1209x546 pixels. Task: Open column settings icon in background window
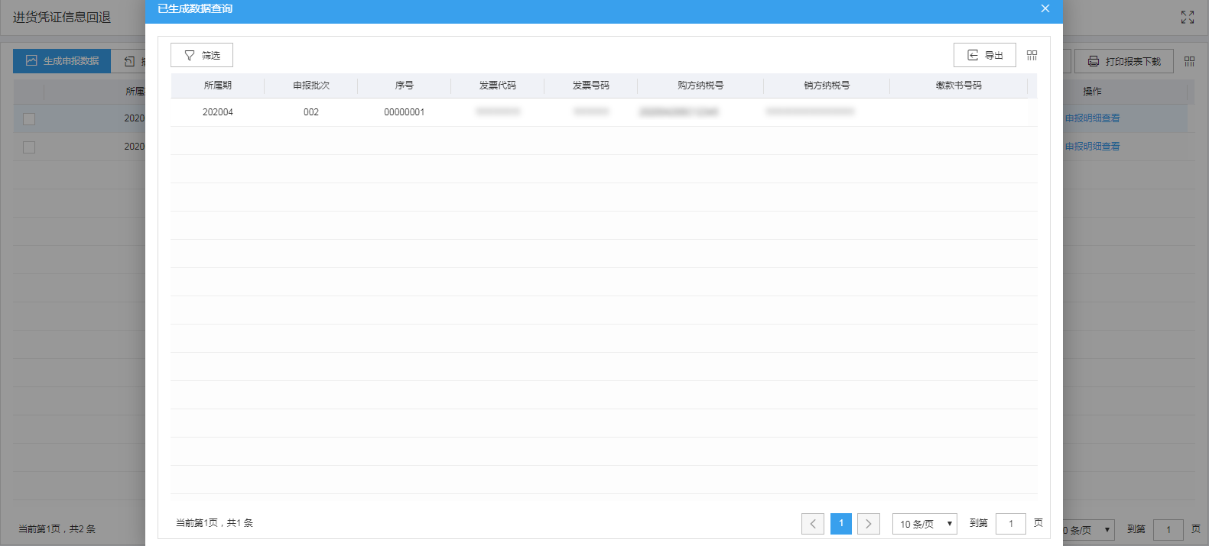(x=1189, y=61)
